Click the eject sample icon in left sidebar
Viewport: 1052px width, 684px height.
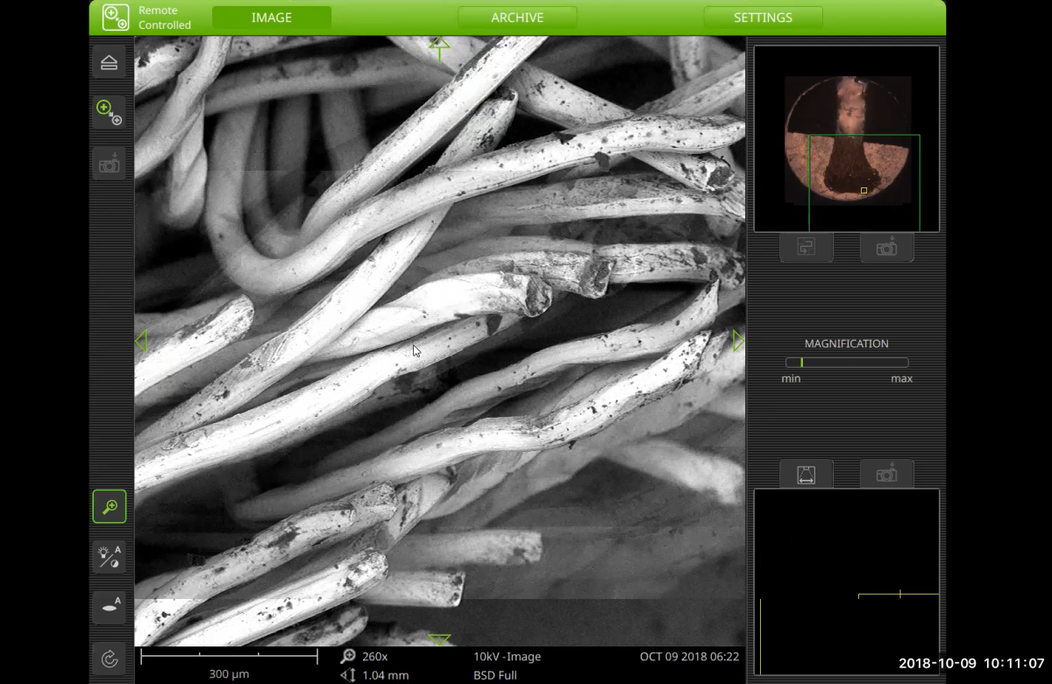coord(110,62)
